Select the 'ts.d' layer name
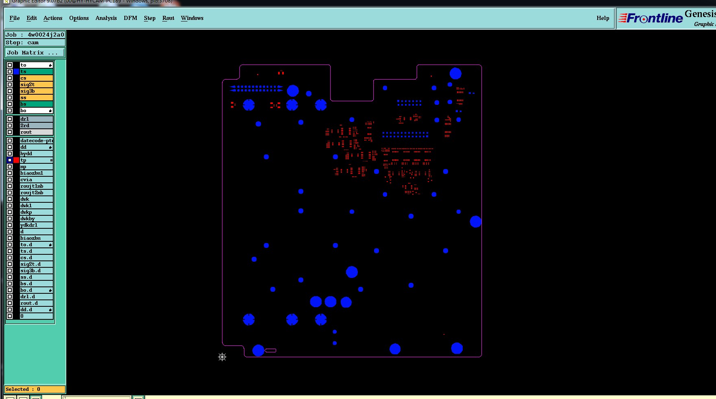The height and width of the screenshot is (399, 716). point(37,251)
